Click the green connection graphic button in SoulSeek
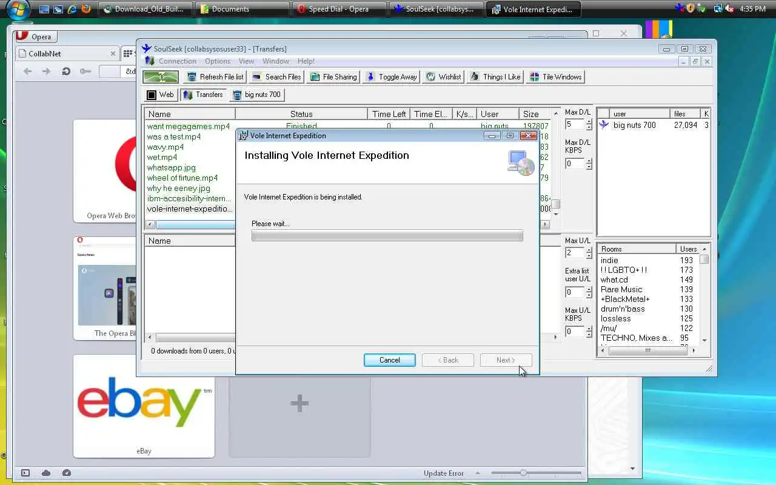Image resolution: width=776 pixels, height=485 pixels. pos(161,77)
